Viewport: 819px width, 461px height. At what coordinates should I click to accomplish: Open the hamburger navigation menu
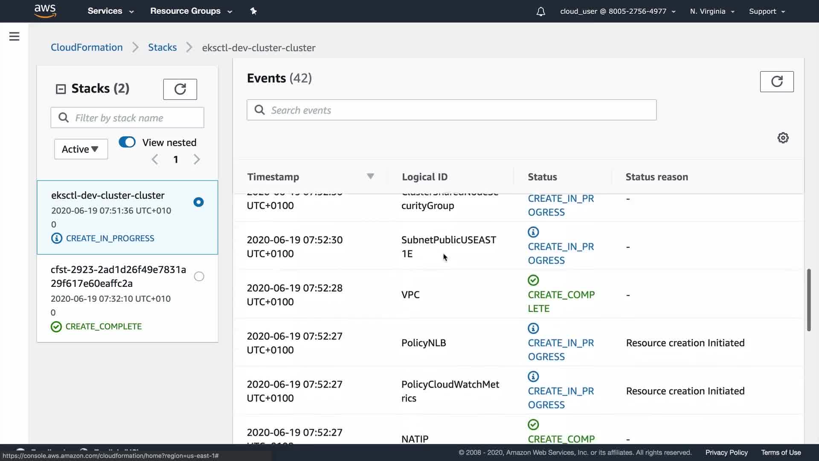click(14, 36)
